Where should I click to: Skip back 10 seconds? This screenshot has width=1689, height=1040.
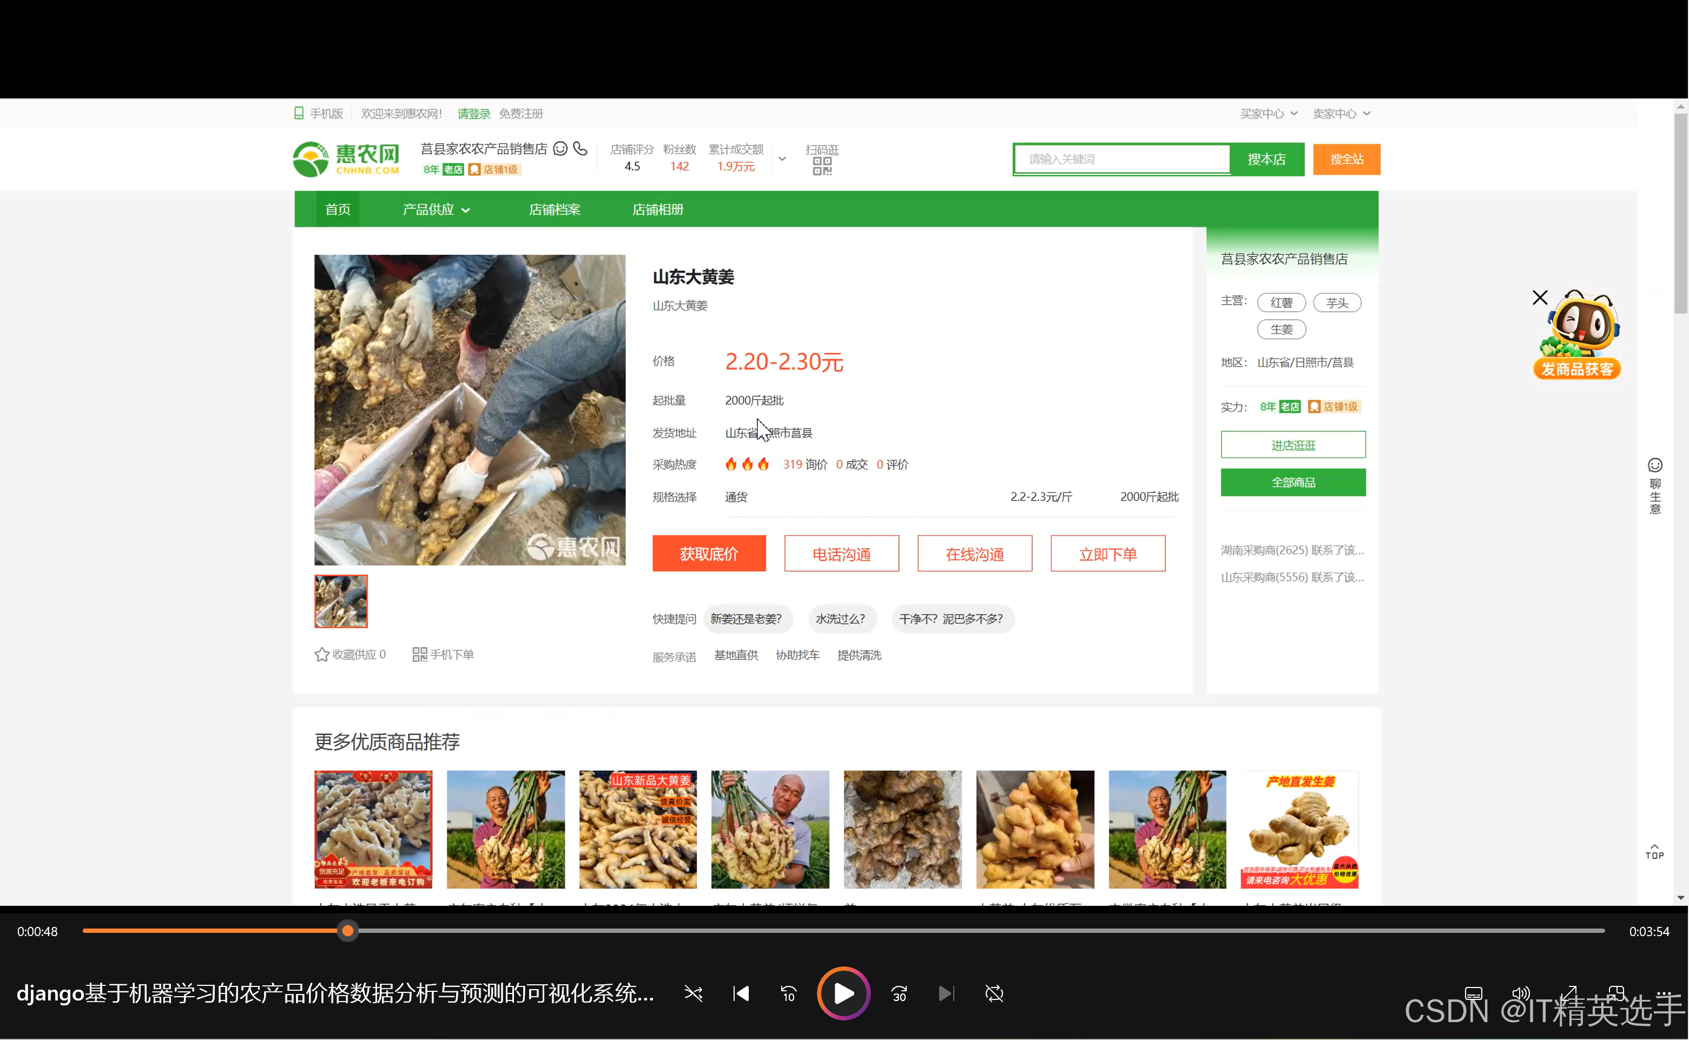(788, 993)
